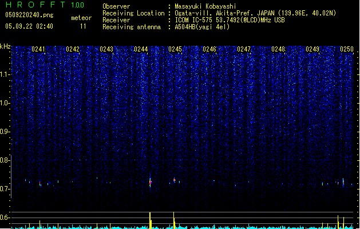This screenshot has width=360, height=229.
Task: Click the 0245 time marker
Action: coord(175,49)
